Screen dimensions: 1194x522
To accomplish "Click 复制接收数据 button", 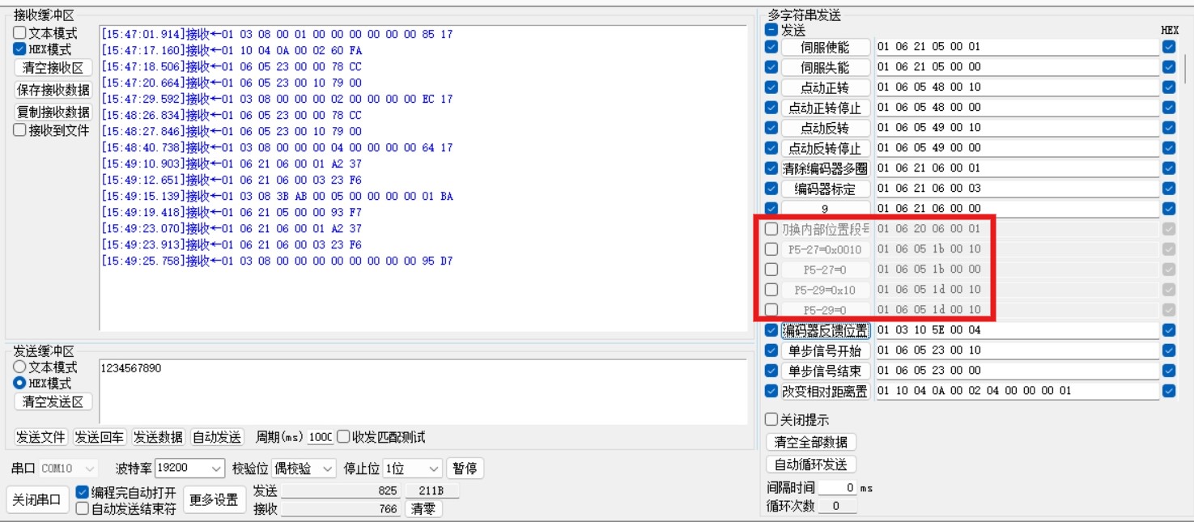I will (53, 111).
